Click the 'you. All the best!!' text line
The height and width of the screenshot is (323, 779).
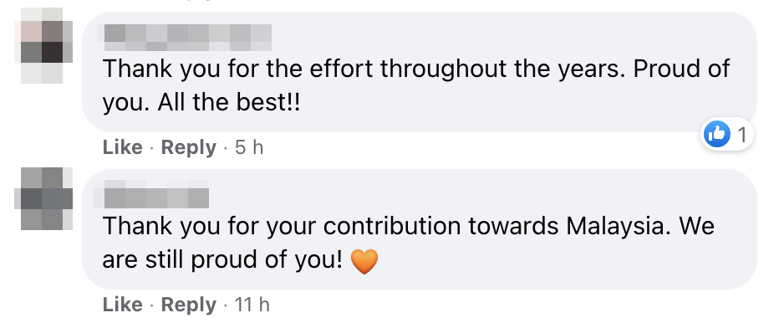[201, 102]
